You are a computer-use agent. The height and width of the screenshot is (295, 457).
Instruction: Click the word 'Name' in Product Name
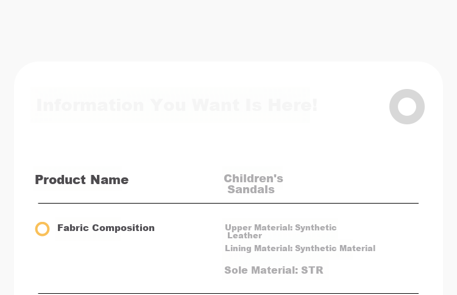pos(109,180)
